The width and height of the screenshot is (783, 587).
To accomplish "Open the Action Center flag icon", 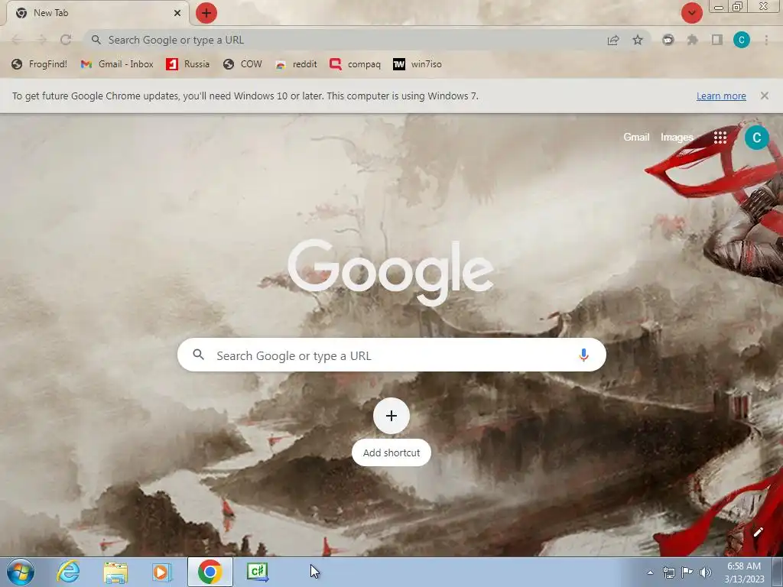I will coord(687,572).
